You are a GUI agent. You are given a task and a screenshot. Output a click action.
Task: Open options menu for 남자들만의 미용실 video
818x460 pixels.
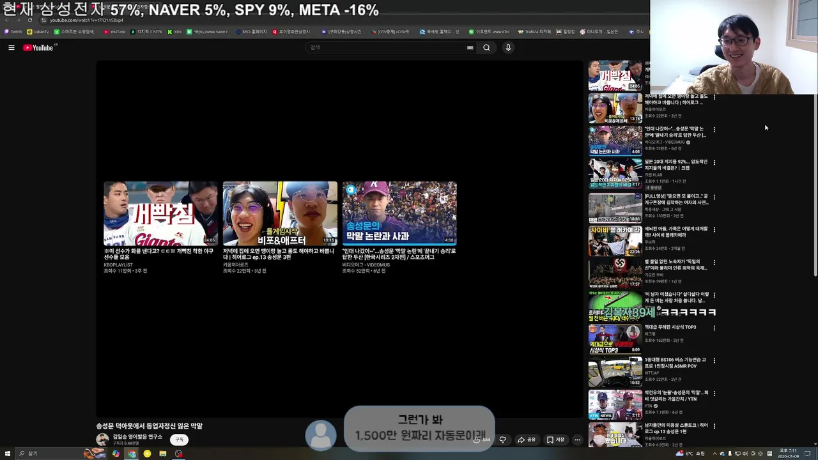tap(714, 426)
